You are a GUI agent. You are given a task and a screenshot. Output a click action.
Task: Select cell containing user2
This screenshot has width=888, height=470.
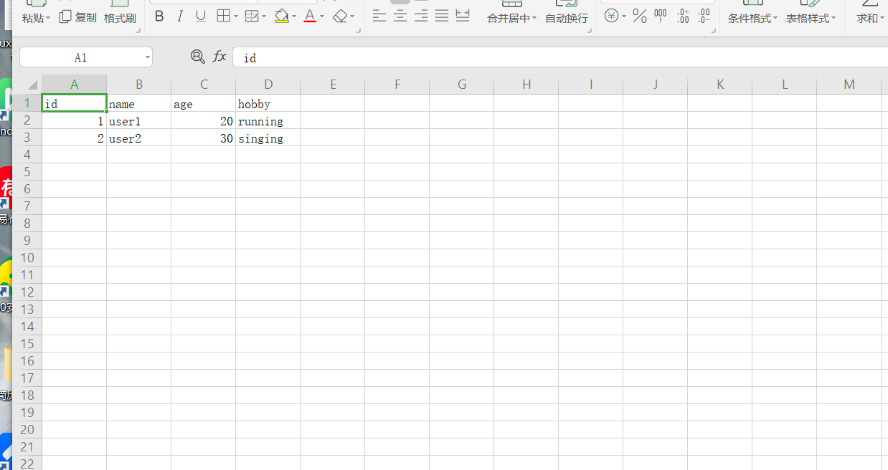(x=139, y=138)
